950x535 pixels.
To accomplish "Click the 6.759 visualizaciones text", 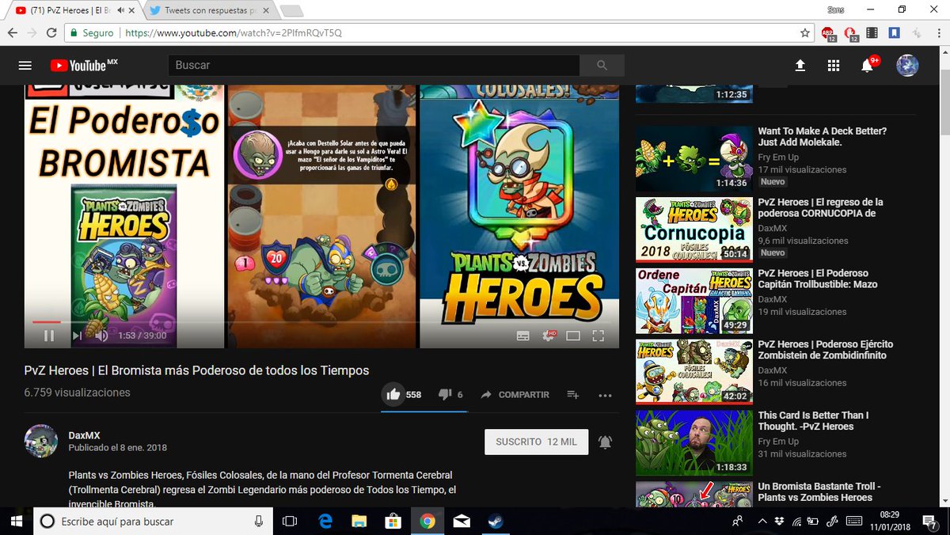I will [78, 393].
